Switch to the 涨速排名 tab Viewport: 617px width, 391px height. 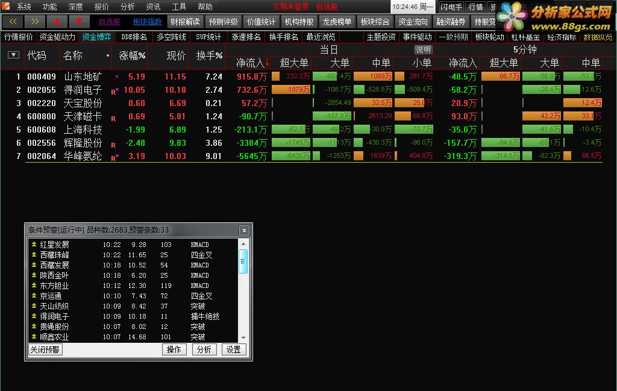[246, 37]
